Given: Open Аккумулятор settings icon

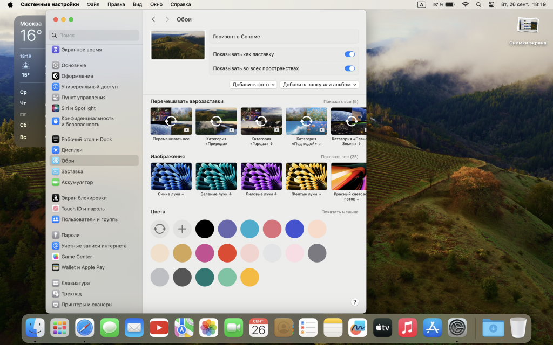Looking at the screenshot, I should click(x=56, y=182).
